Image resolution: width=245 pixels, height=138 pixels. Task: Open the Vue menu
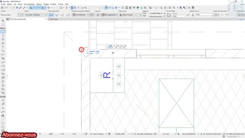[15, 4]
